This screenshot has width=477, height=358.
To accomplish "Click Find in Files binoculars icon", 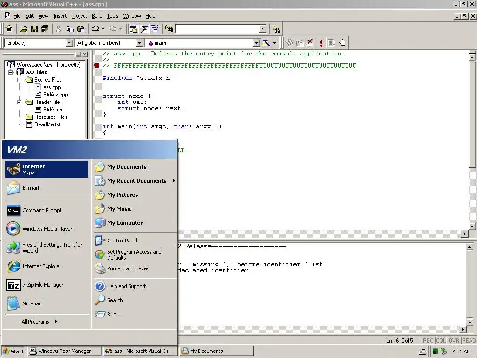I will pos(169,29).
